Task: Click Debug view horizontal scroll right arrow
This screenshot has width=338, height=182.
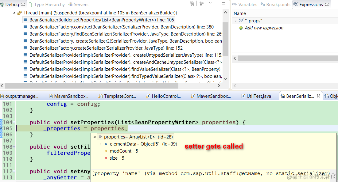Action: pos(219,85)
